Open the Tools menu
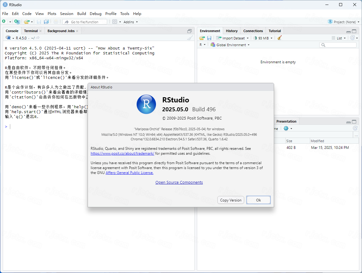362x273 pixels. [x=125, y=14]
